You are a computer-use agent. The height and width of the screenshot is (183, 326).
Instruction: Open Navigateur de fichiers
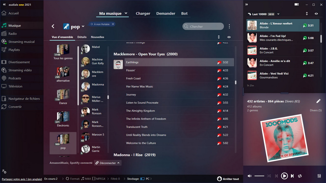[x=24, y=99]
